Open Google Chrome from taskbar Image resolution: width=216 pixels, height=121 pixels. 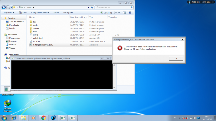(x=44, y=118)
